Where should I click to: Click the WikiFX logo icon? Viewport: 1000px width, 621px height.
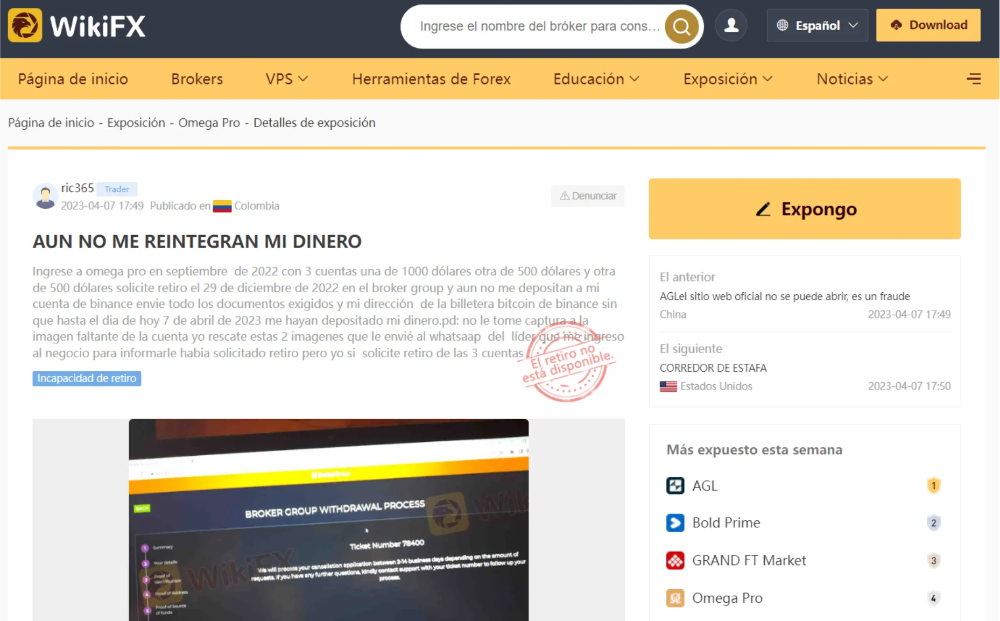coord(25,25)
